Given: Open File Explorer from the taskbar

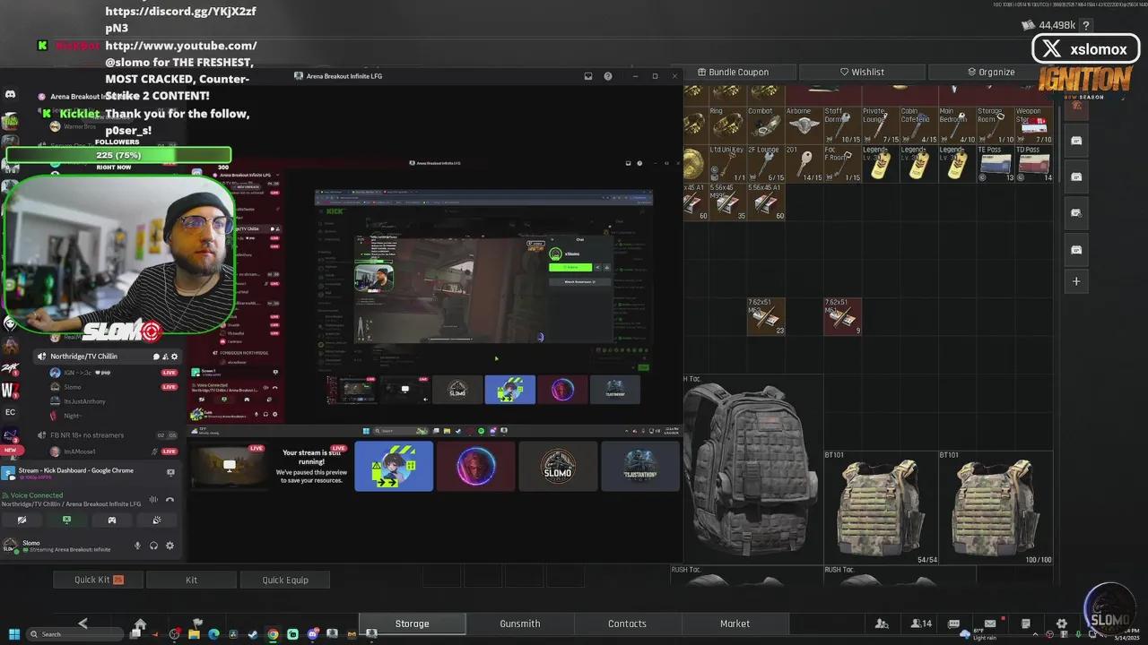Looking at the screenshot, I should click(x=194, y=634).
